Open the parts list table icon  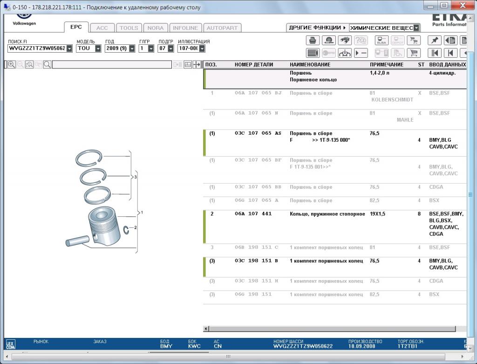(x=313, y=53)
